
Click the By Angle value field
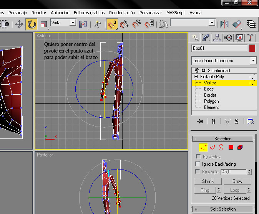(x=233, y=172)
